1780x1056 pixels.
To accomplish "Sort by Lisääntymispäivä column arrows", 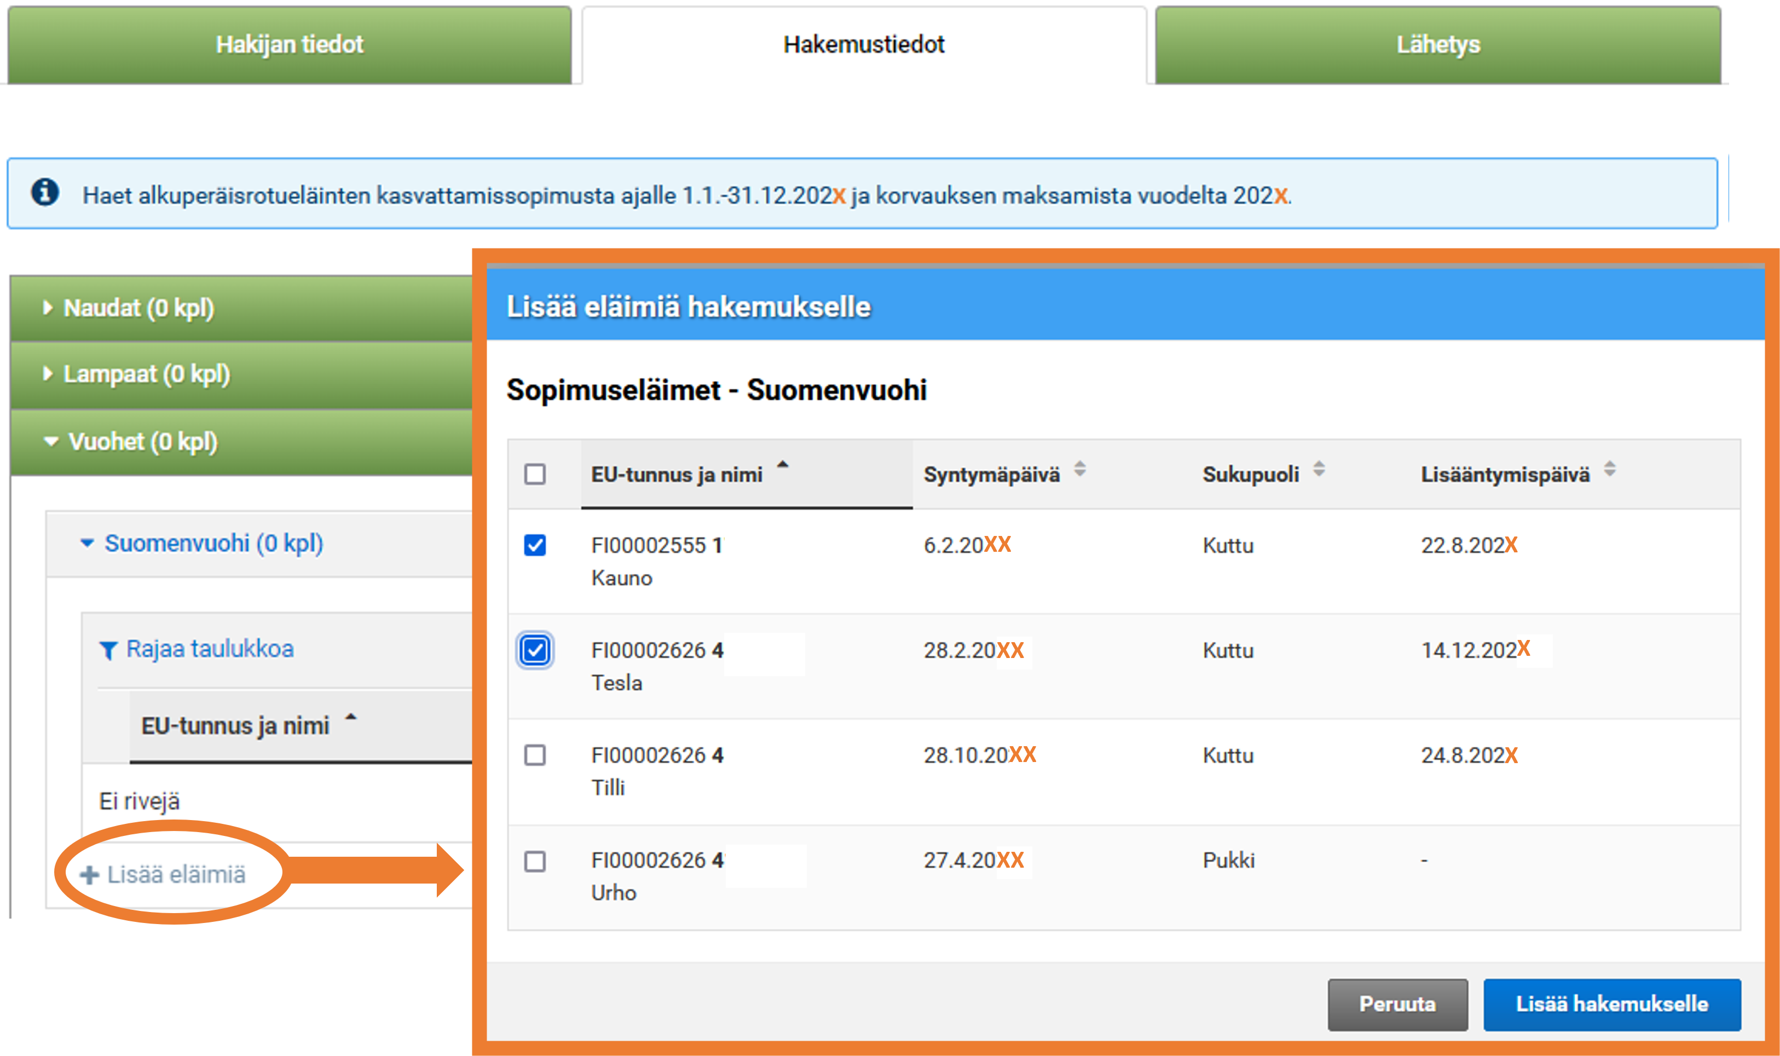I will pos(1609,469).
